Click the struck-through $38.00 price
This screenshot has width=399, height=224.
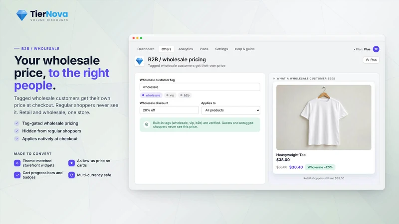pos(282,167)
